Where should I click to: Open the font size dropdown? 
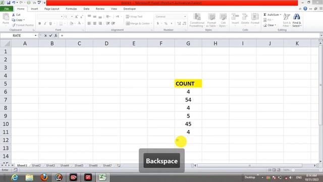pos(72,17)
